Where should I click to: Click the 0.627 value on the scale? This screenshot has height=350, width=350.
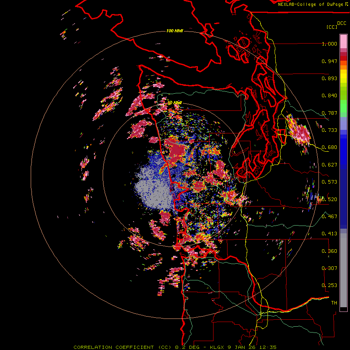329,165
